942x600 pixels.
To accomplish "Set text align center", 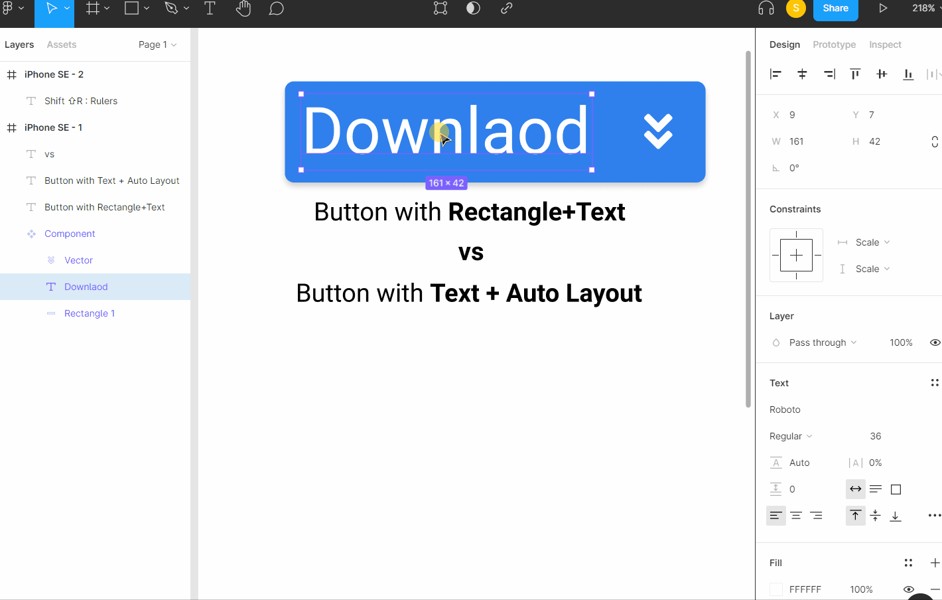I will click(796, 516).
